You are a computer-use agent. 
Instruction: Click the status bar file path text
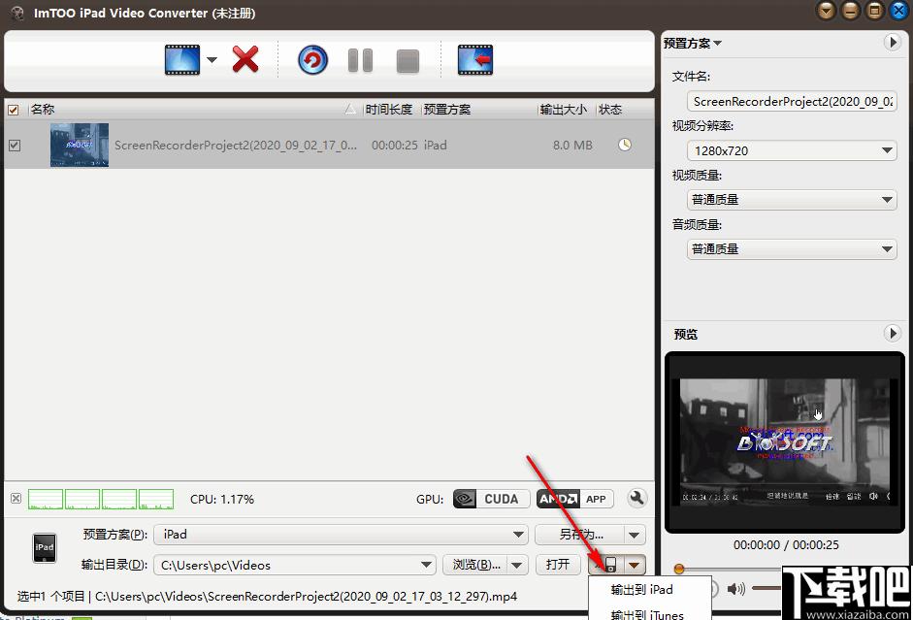[x=306, y=596]
